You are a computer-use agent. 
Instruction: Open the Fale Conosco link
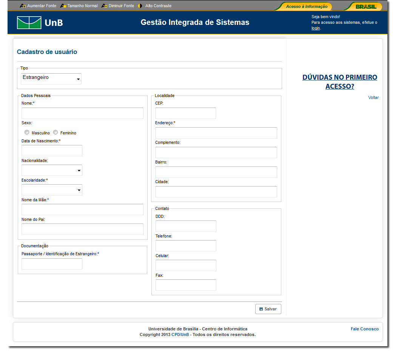364,329
